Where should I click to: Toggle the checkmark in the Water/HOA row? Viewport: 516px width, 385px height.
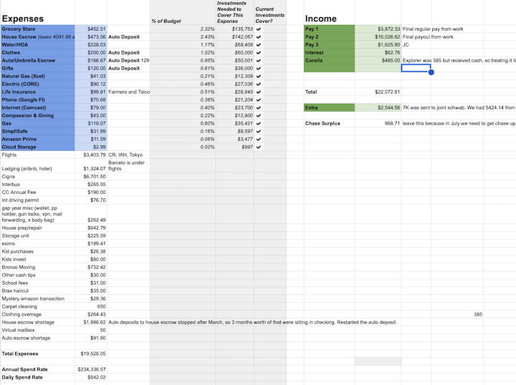coord(258,45)
